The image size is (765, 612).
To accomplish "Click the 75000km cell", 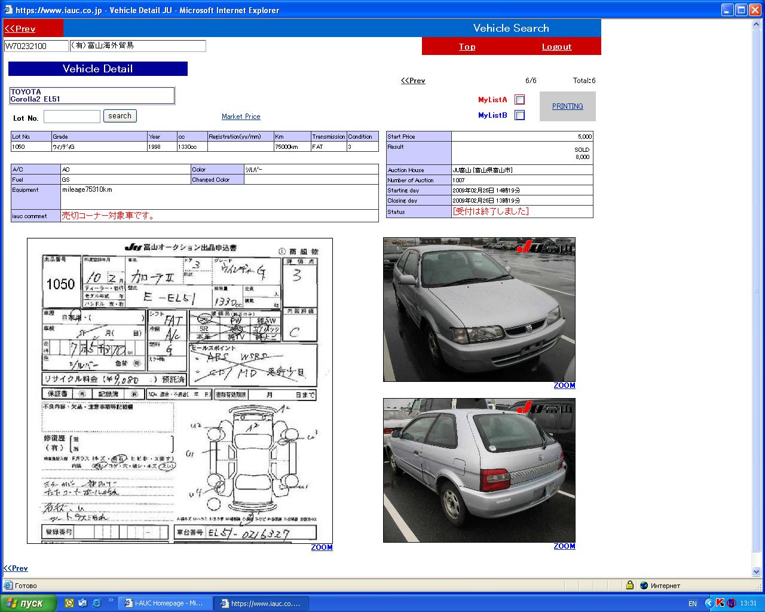I will [x=292, y=146].
